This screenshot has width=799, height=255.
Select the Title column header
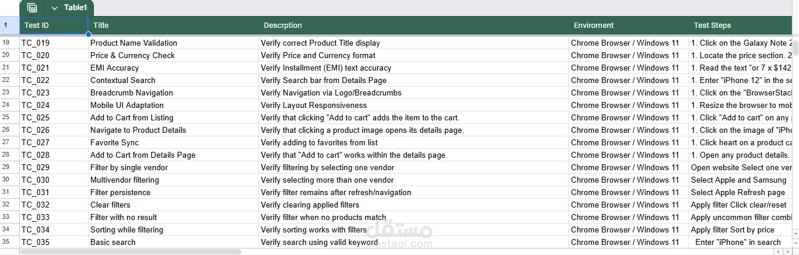[173, 26]
